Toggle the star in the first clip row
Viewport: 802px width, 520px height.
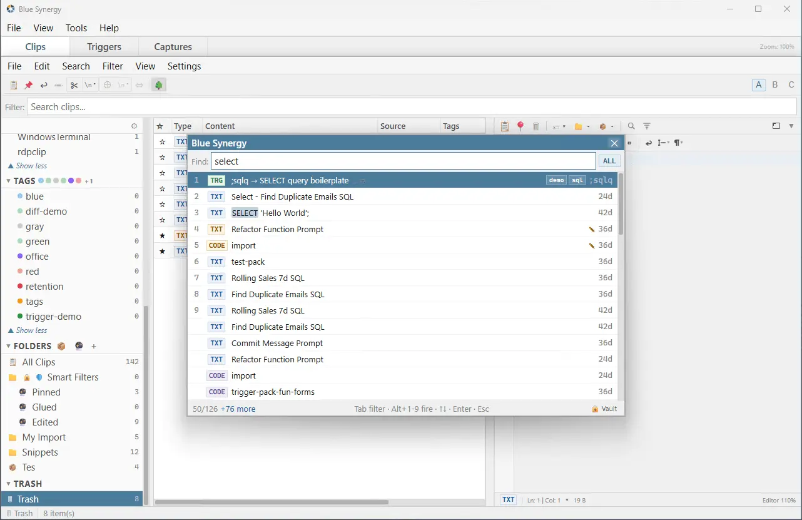click(162, 142)
